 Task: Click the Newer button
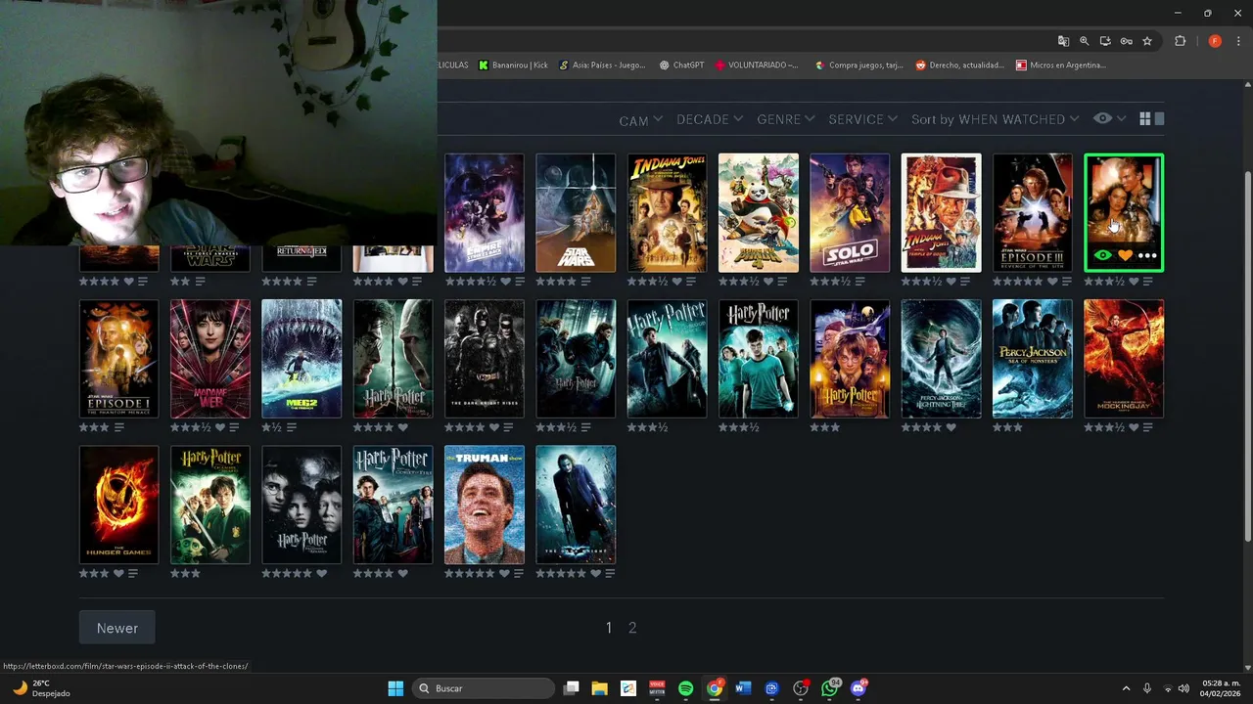(x=117, y=628)
